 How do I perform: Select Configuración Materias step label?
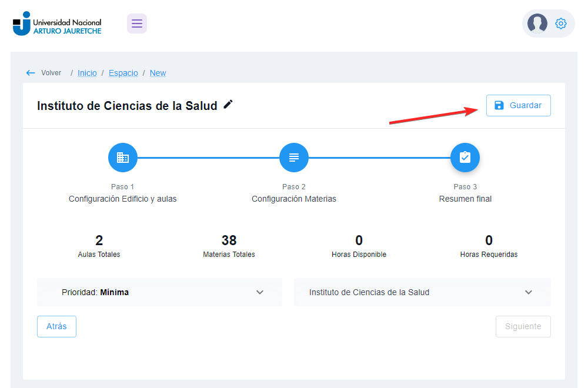294,199
